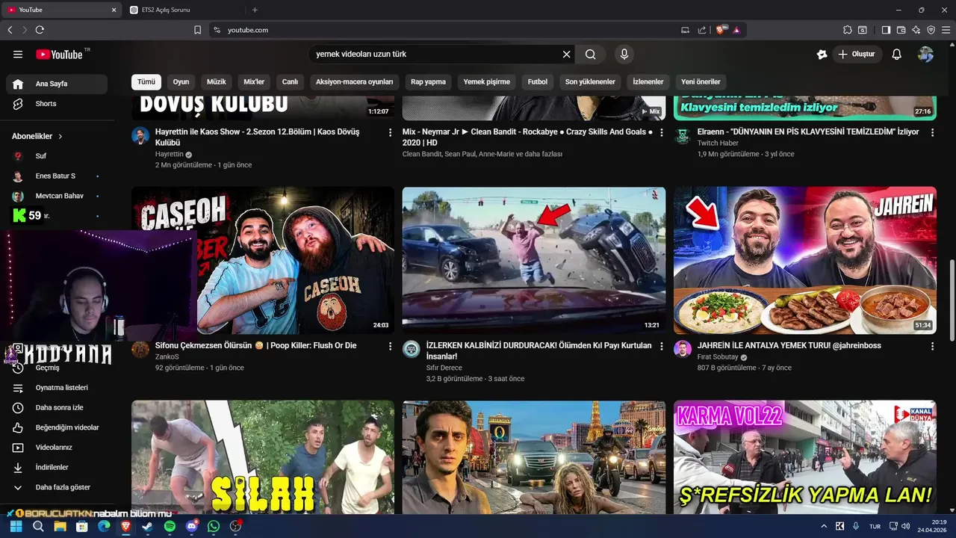Viewport: 956px width, 538px height.
Task: Click the share page icon in address bar
Action: pos(702,30)
